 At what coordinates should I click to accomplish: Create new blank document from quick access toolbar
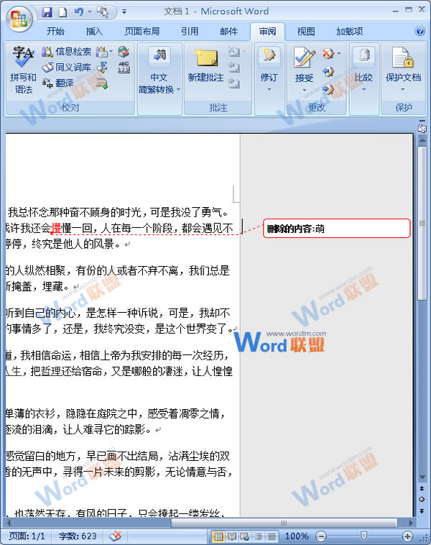coord(62,12)
